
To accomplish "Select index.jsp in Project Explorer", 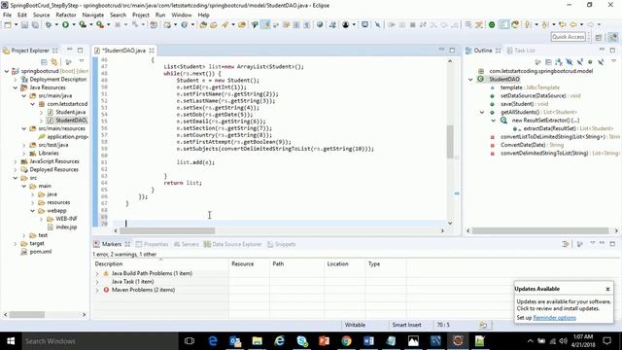I will coord(66,227).
